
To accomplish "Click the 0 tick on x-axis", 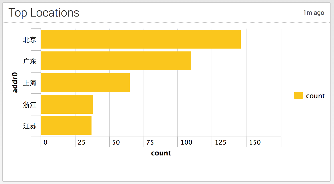I will pos(45,142).
